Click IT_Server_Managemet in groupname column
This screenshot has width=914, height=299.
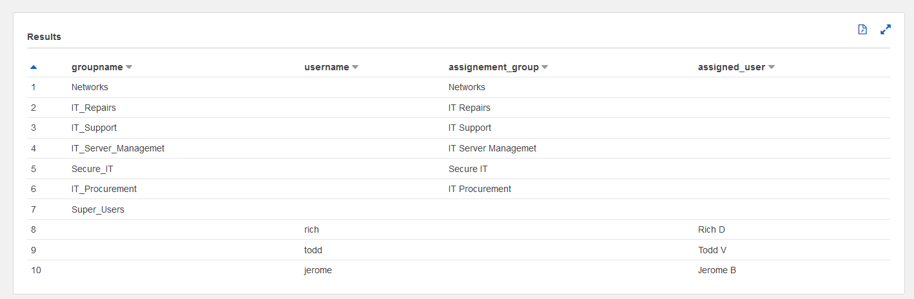[x=118, y=148]
